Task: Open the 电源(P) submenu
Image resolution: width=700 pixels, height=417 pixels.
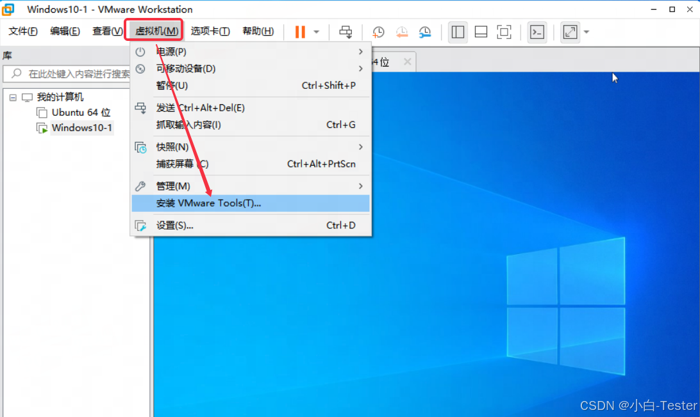Action: [x=251, y=52]
